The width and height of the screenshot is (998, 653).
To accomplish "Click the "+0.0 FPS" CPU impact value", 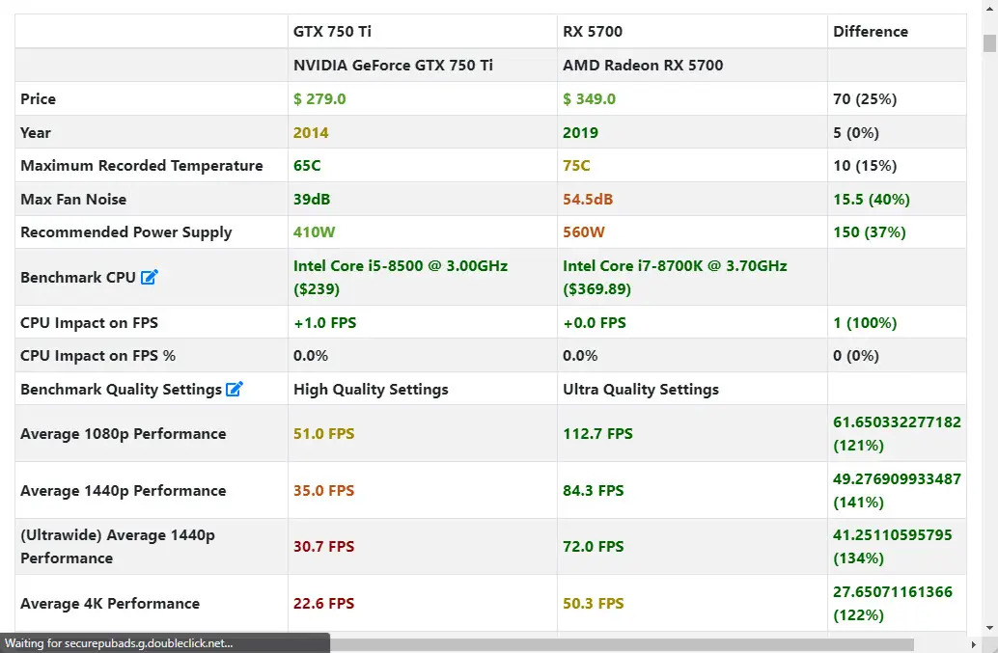I will pos(595,322).
